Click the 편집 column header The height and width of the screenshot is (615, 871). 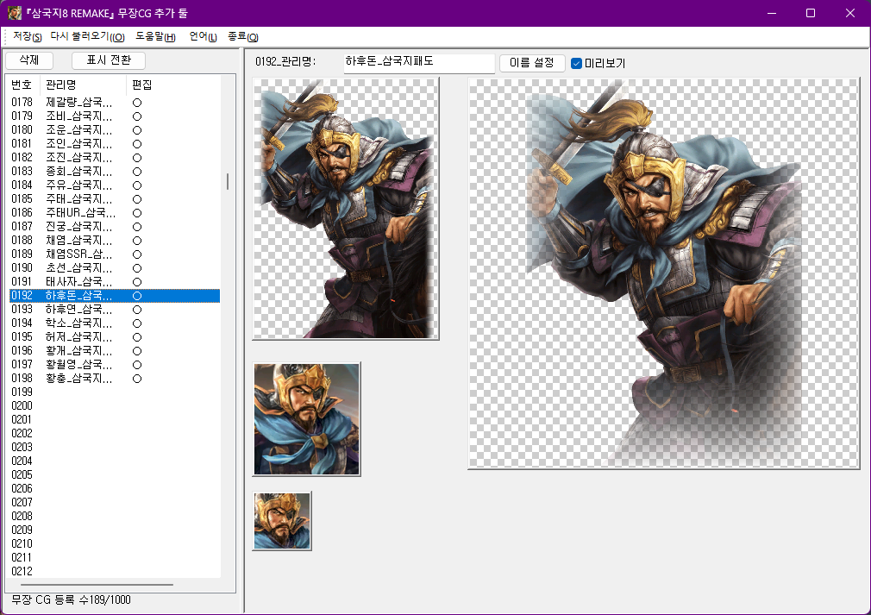(x=142, y=85)
